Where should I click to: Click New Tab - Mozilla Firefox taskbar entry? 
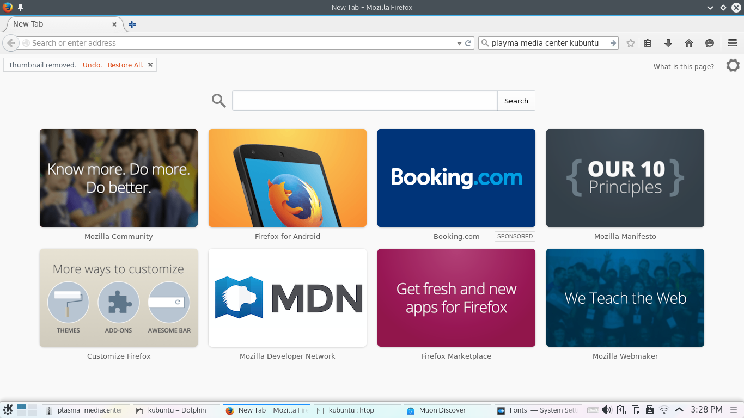click(x=266, y=410)
